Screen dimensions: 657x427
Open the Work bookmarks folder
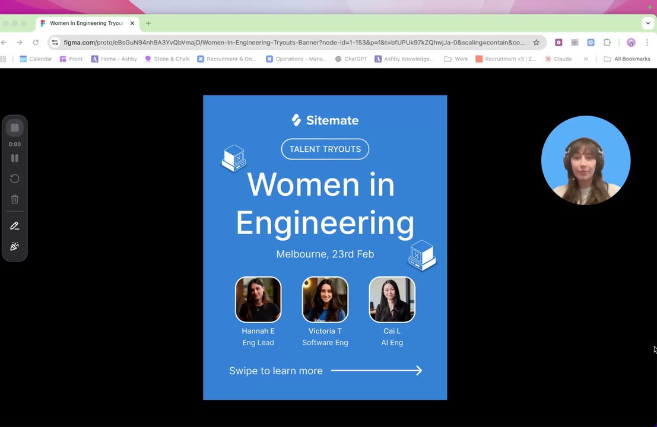tap(456, 59)
